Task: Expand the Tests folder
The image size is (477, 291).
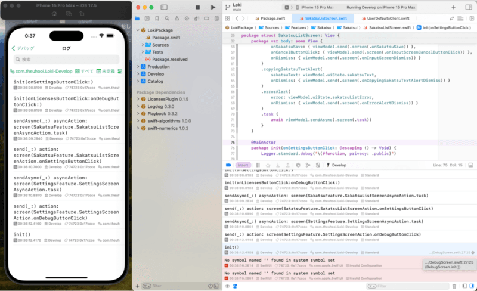Action: click(143, 52)
